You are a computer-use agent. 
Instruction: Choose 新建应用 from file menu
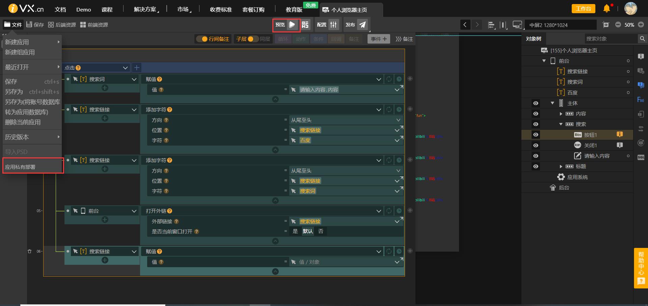[x=32, y=42]
